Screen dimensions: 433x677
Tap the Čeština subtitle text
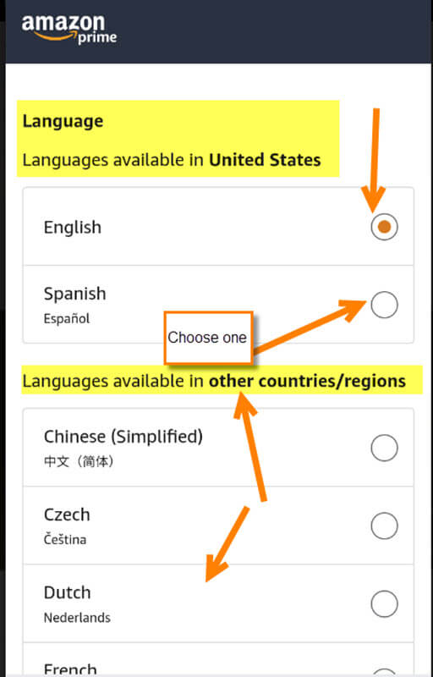[x=64, y=540]
